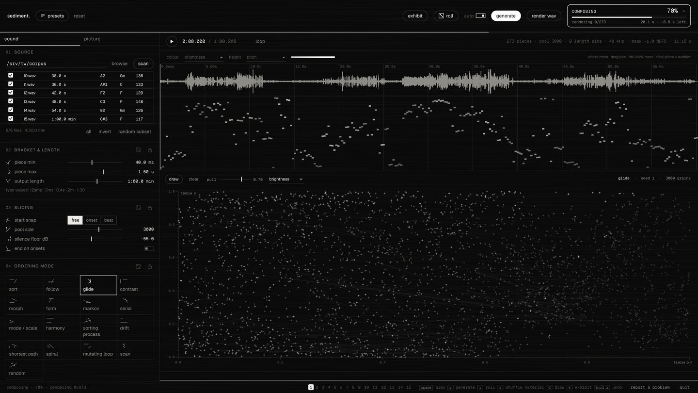Screen dimensions: 698x393
Task: Clear the drawn path
Action: [x=193, y=179]
